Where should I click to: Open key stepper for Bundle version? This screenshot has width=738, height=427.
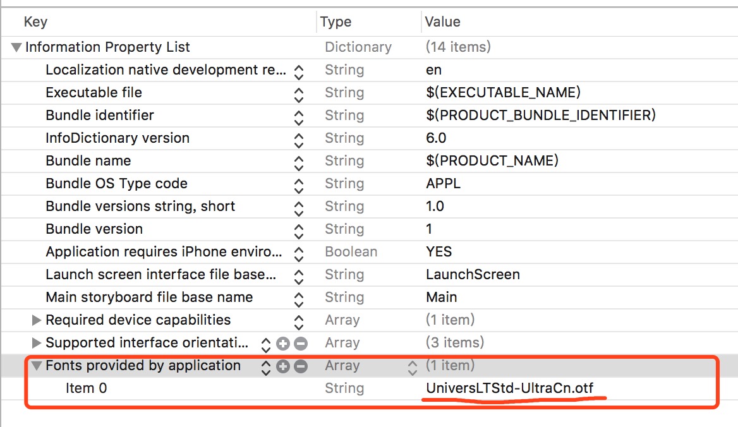[298, 231]
